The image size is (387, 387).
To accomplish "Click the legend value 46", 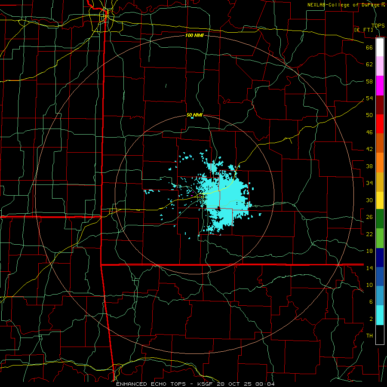I will tap(369, 132).
